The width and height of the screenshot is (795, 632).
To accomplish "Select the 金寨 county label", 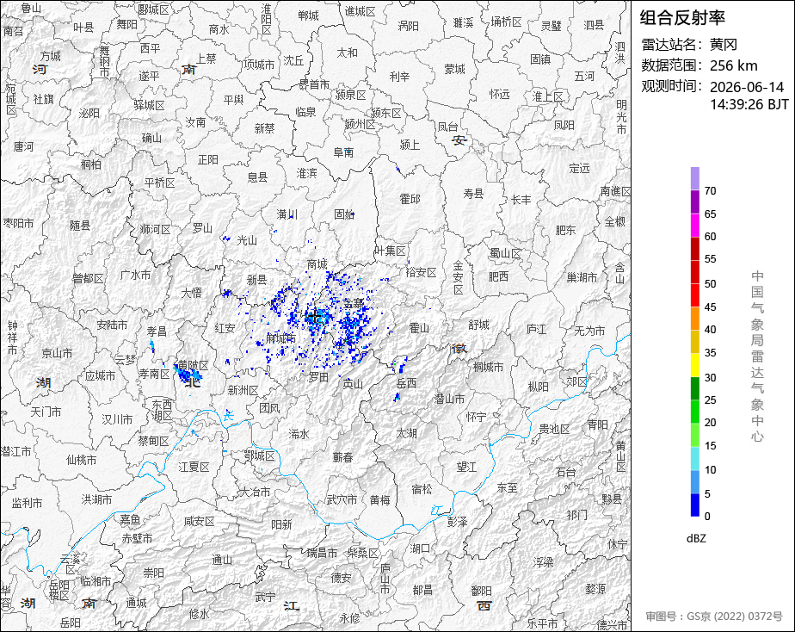I will (x=353, y=304).
